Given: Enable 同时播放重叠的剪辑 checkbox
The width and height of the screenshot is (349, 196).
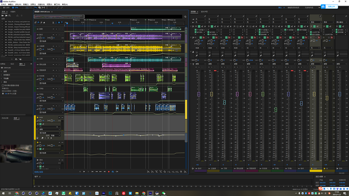Looking at the screenshot, I should pos(3,85).
